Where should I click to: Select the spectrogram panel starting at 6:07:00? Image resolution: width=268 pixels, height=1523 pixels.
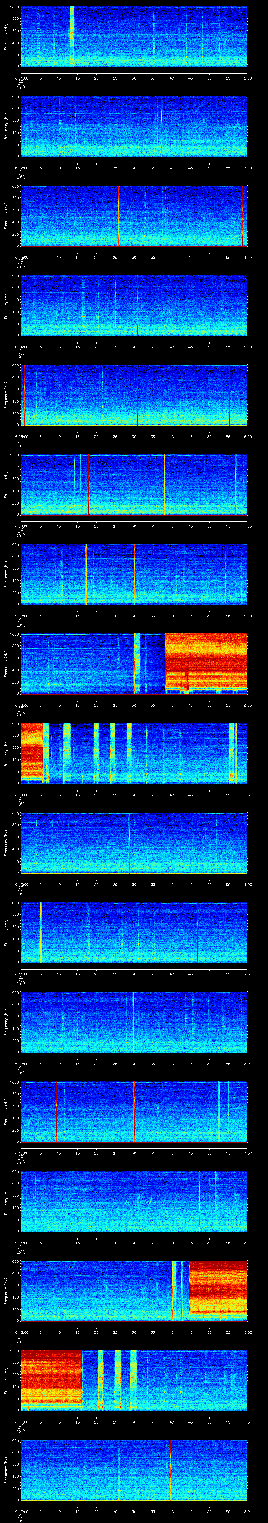pyautogui.click(x=134, y=574)
